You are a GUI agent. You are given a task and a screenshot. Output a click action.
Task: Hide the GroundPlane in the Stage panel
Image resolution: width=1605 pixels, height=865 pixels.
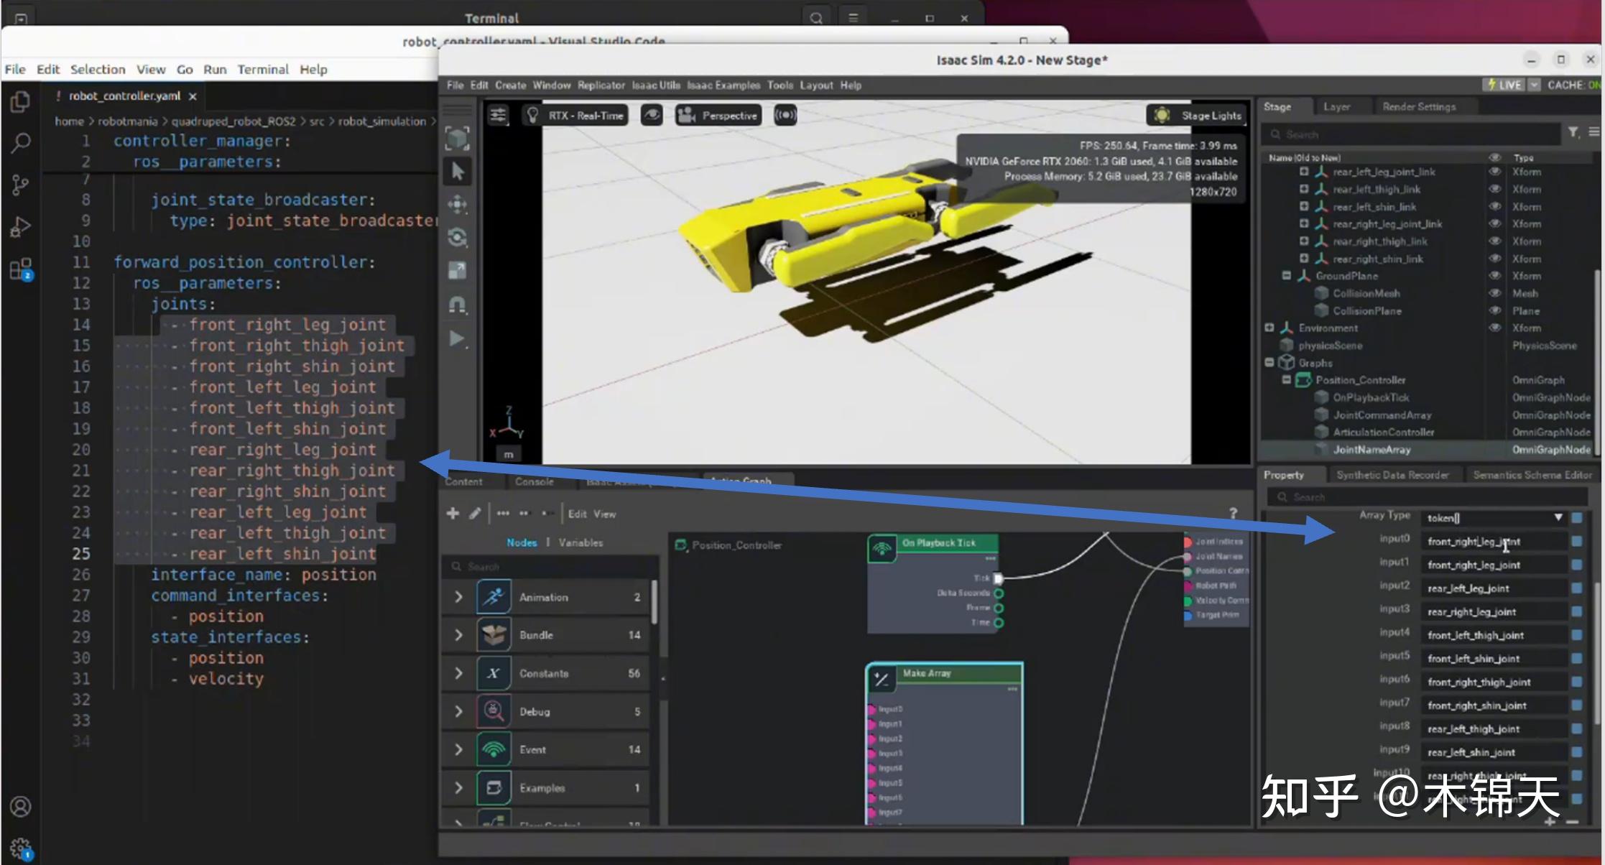coord(1495,275)
